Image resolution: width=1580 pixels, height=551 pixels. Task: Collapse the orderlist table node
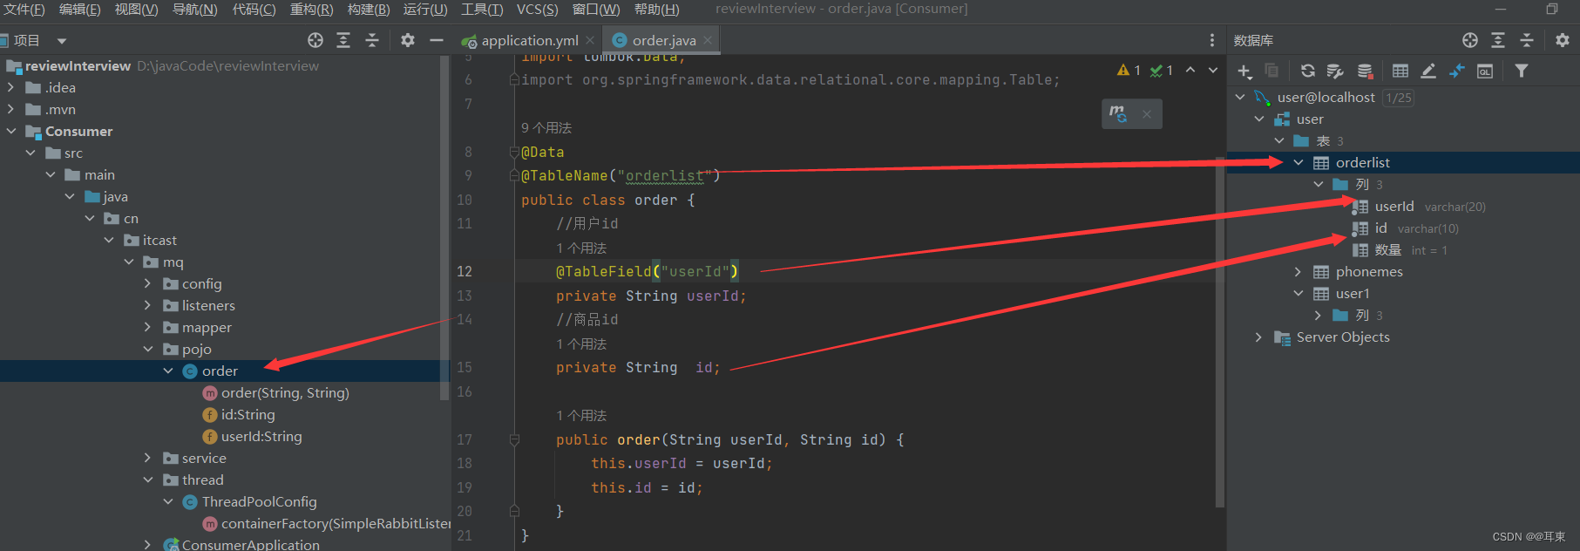[1299, 163]
